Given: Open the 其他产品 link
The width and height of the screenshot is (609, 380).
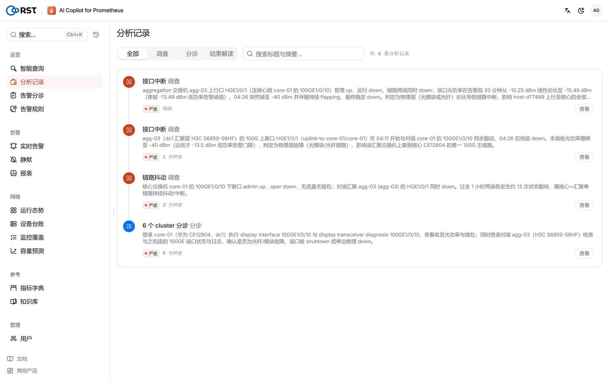Looking at the screenshot, I should (22, 370).
